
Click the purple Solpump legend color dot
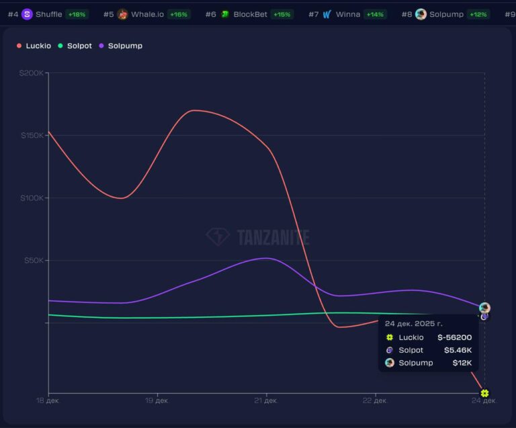tap(101, 46)
